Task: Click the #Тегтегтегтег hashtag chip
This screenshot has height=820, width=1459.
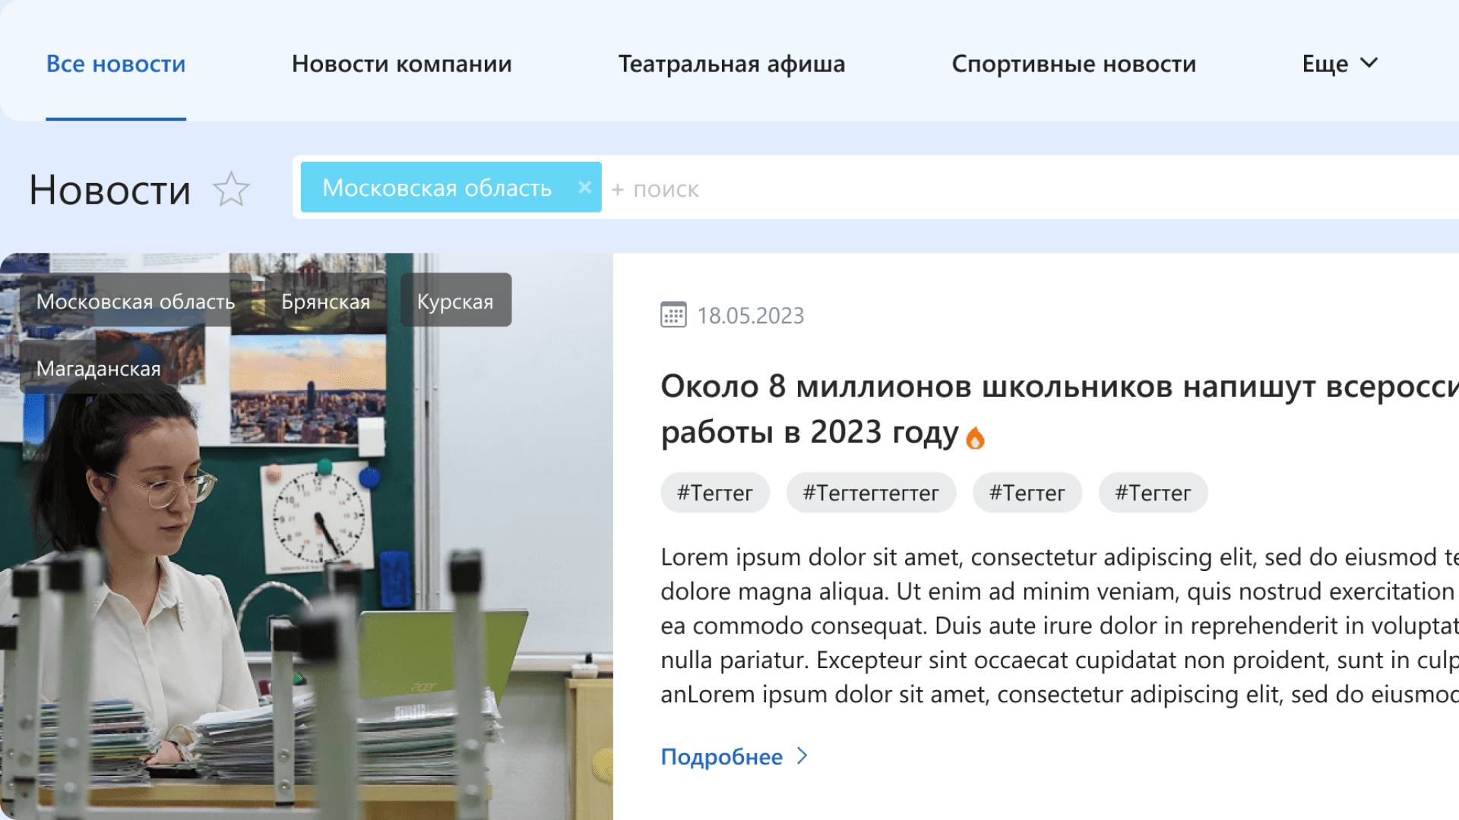Action: (870, 493)
